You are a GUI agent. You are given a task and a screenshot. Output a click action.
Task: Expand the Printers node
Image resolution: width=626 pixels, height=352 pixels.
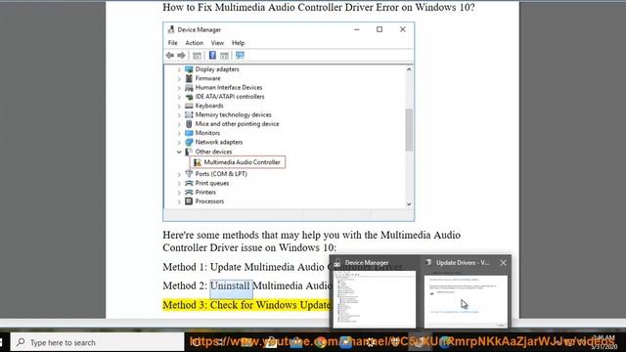pos(179,193)
